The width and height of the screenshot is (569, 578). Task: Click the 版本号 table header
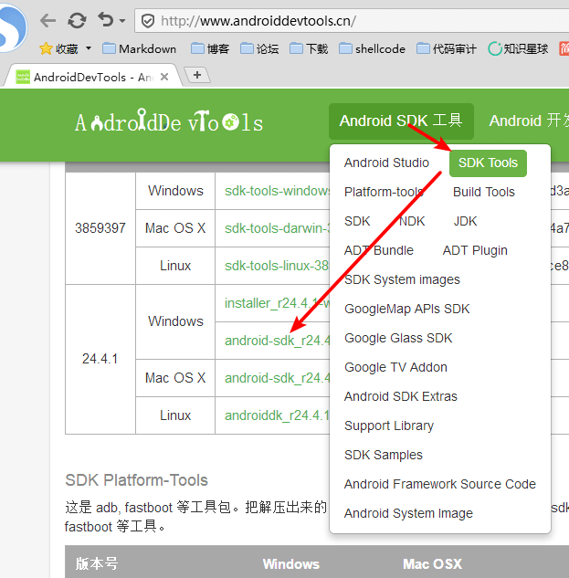(97, 563)
